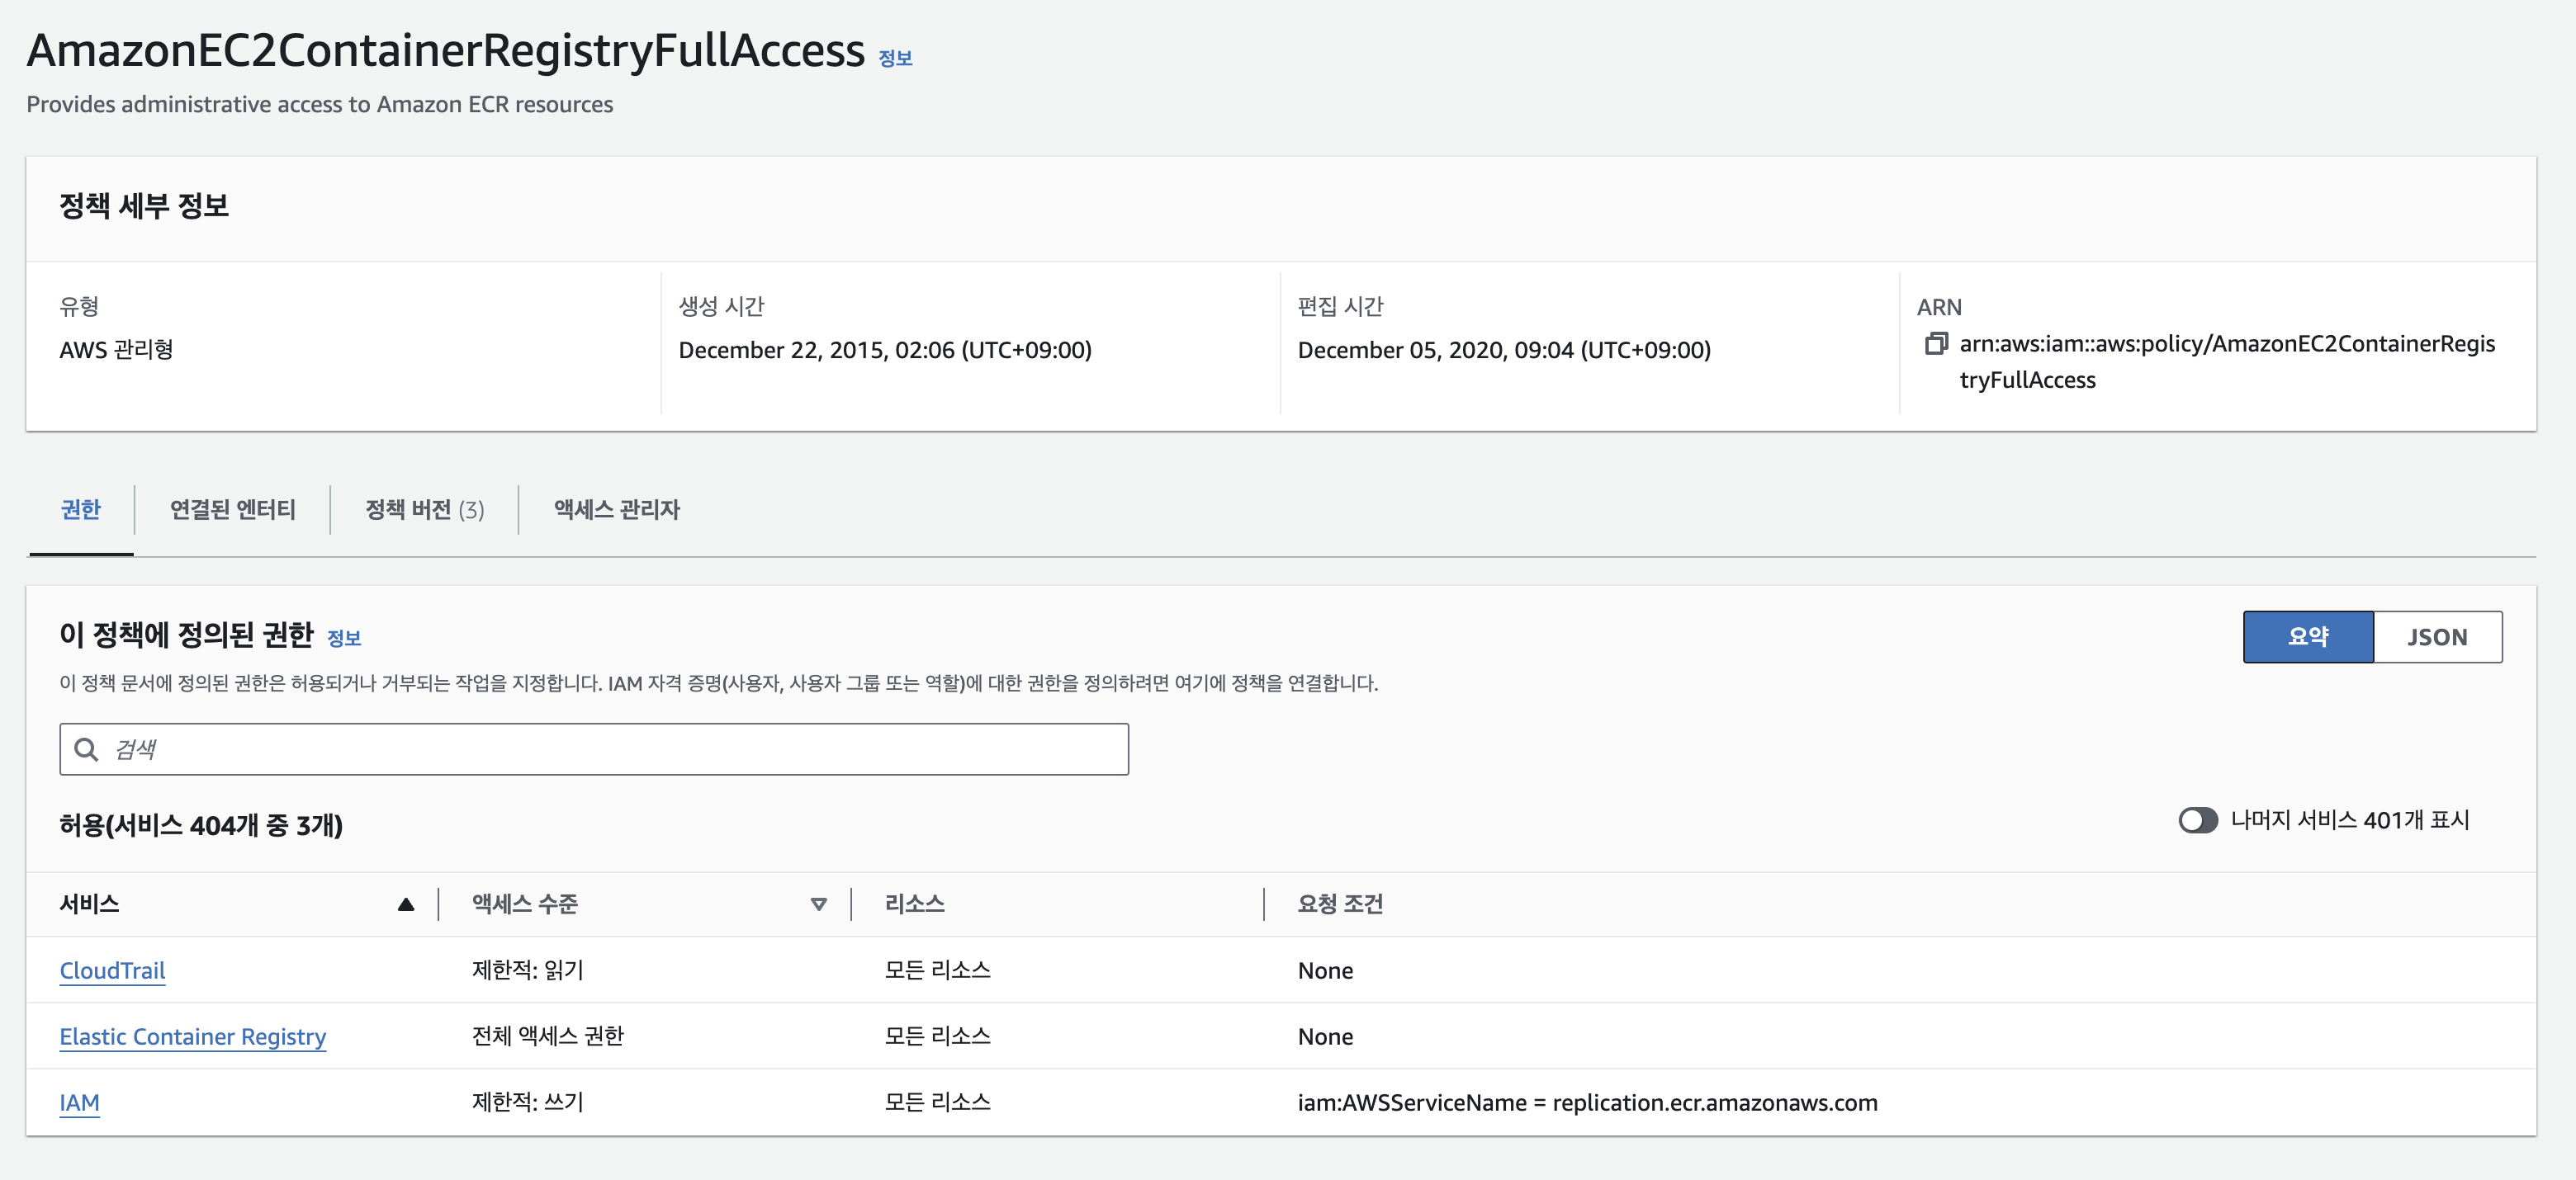Open the 액세스 관리자 tab
2576x1180 pixels.
tap(616, 510)
